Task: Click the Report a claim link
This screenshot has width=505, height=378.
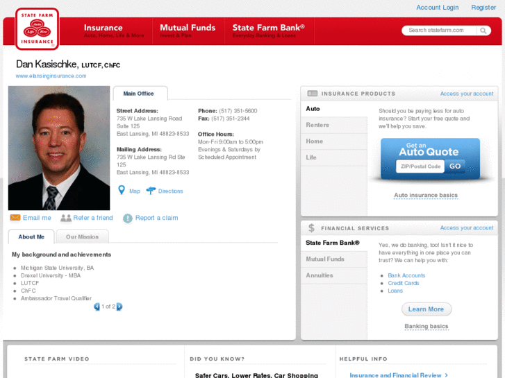Action: click(x=156, y=218)
